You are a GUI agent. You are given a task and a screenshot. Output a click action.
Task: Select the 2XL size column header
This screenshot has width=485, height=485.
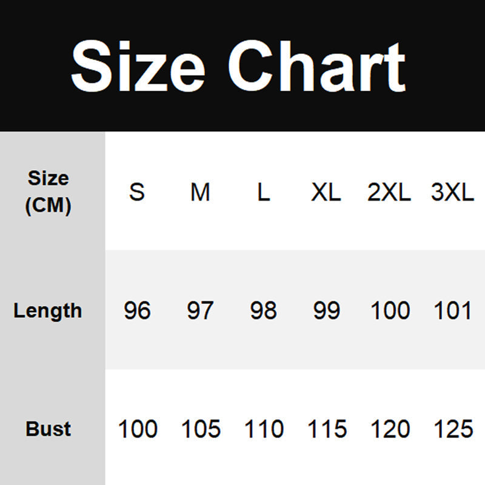(x=389, y=192)
